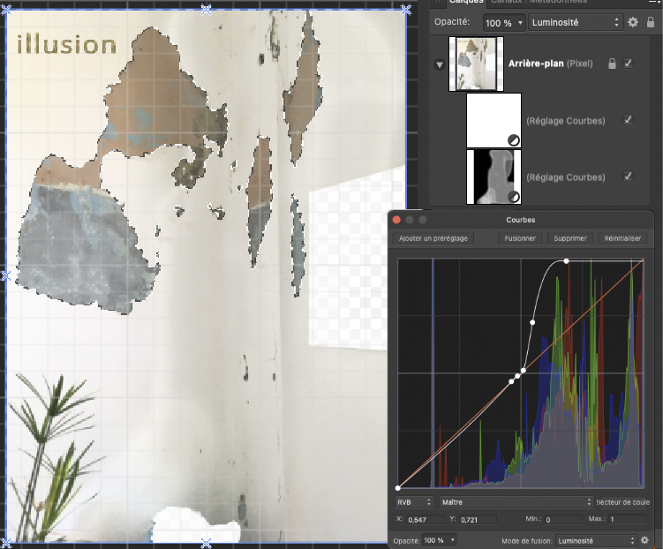Click the X value field showing 0,547
The image size is (663, 549).
point(425,519)
